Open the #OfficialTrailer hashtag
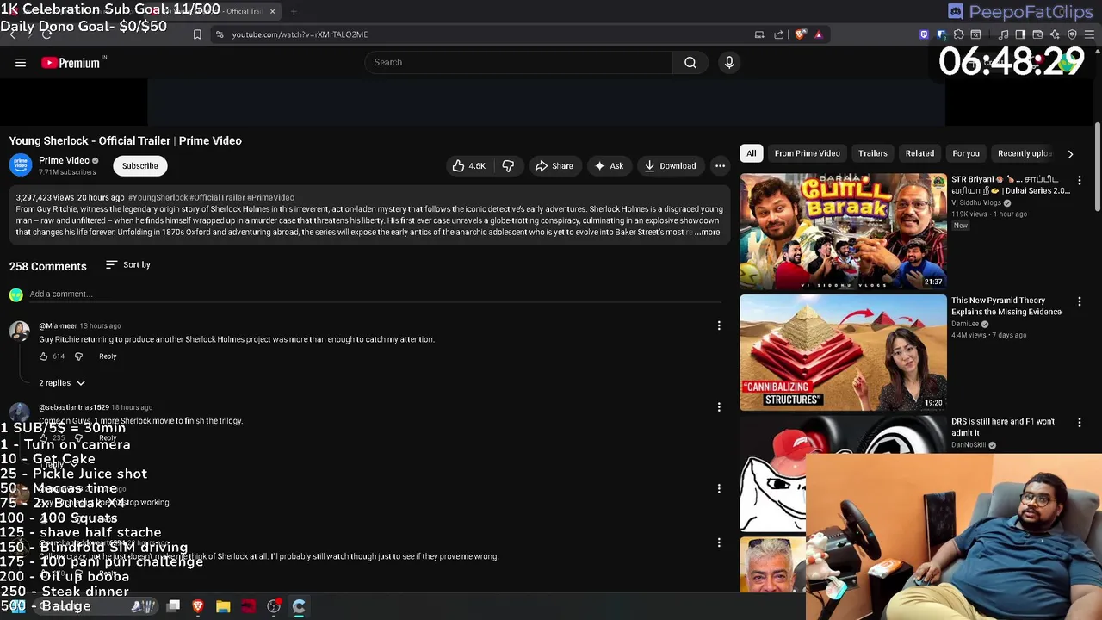 [217, 197]
